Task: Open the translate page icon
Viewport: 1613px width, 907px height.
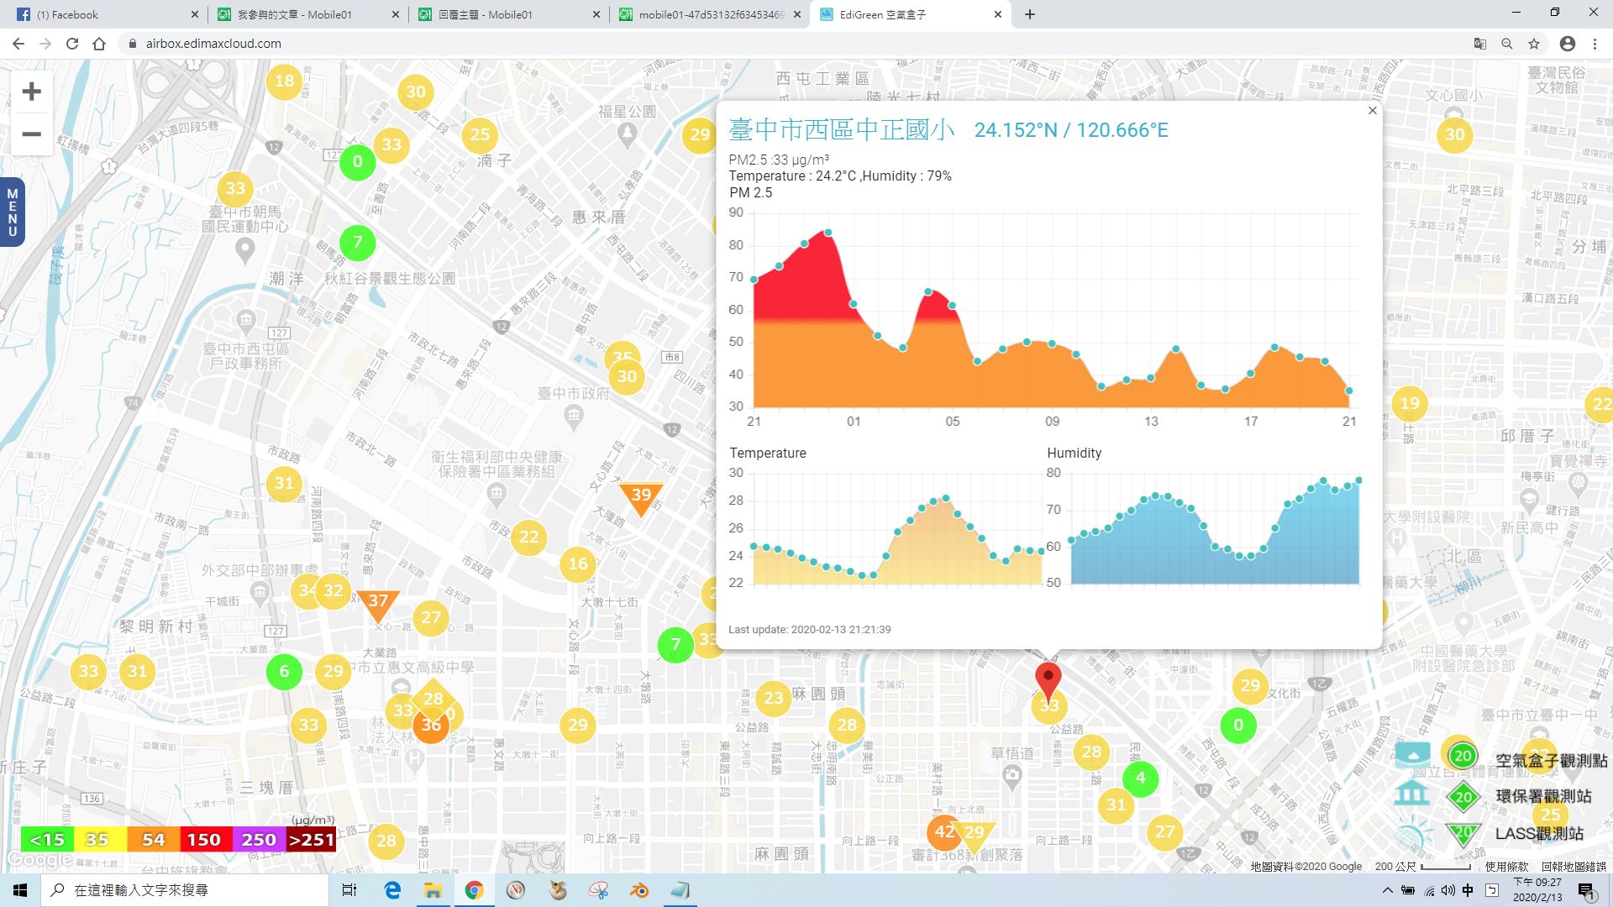Action: point(1480,44)
